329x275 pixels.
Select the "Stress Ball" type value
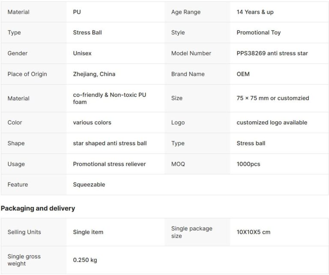pyautogui.click(x=87, y=33)
